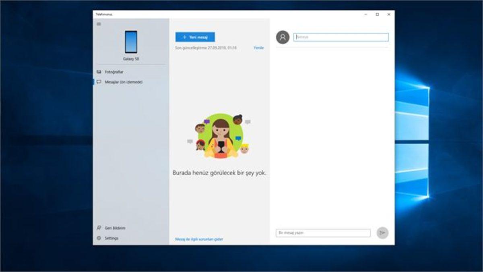Click the Geri Bildirim feedback icon
Image resolution: width=483 pixels, height=272 pixels.
98,228
